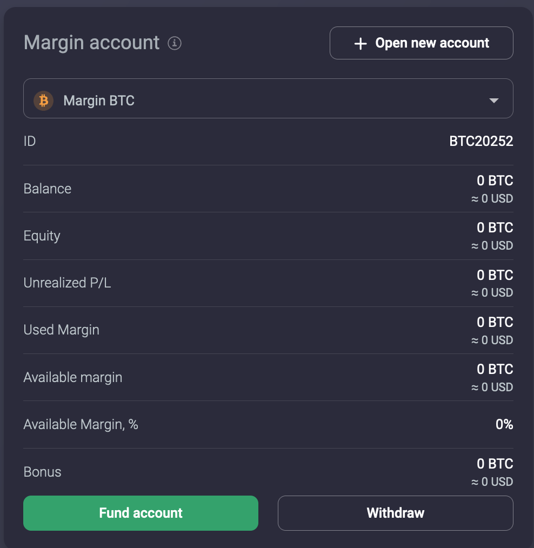This screenshot has width=534, height=548.
Task: Click the Open new account button
Action: [422, 43]
